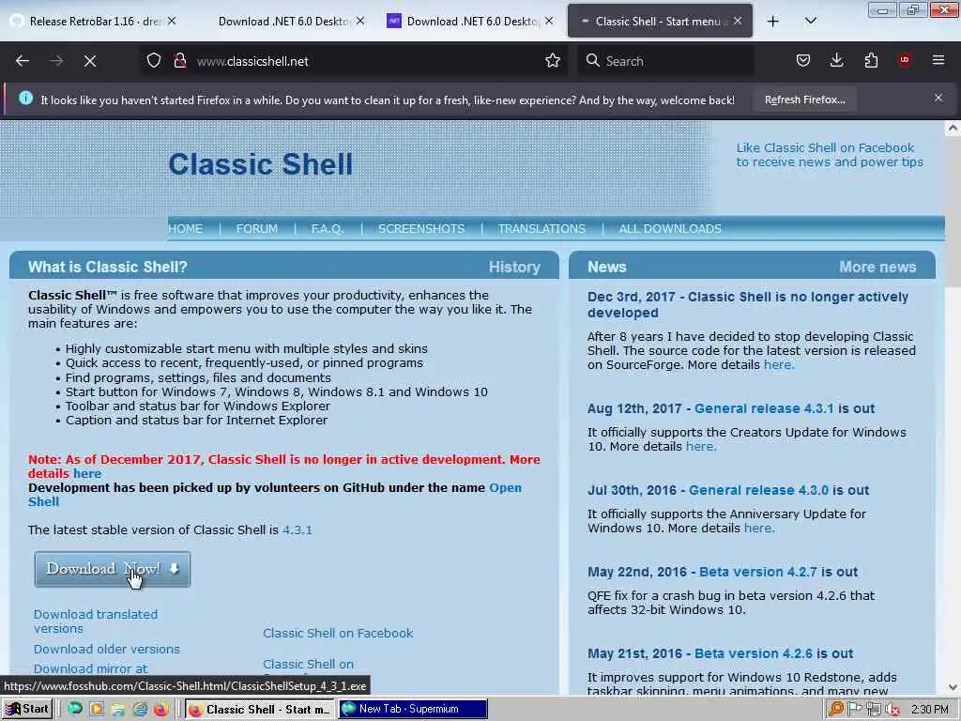Click the site security padlock icon
This screenshot has height=721, width=961.
pos(179,61)
